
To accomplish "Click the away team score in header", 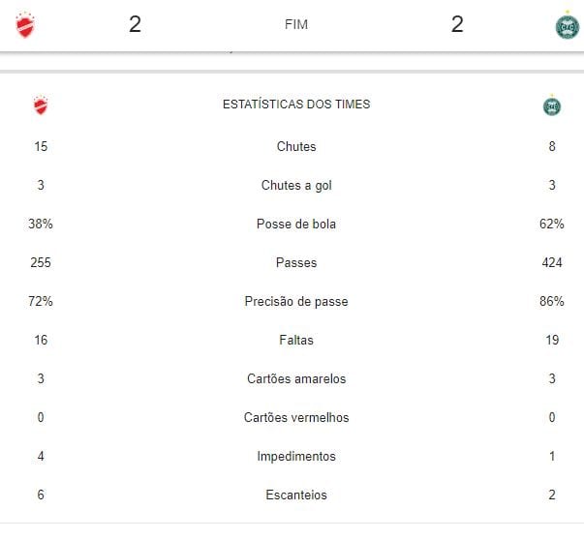I will point(457,25).
